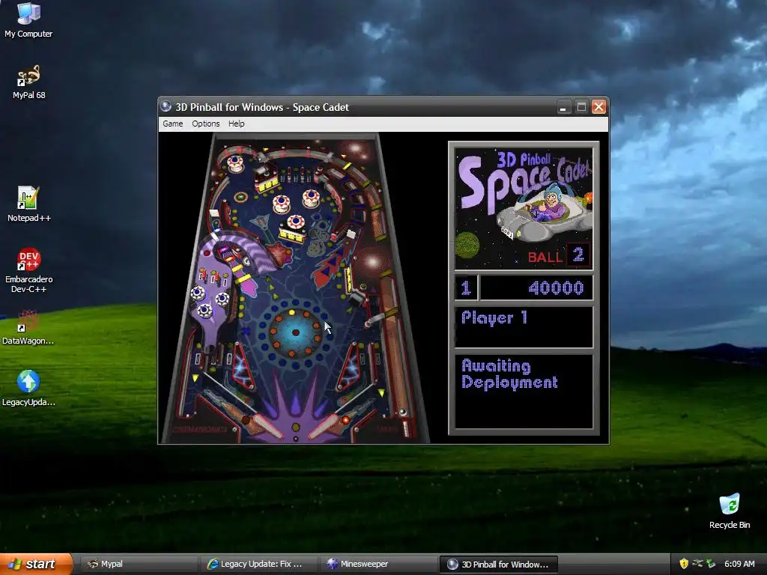Select the DataWagon desktop shortcut
This screenshot has height=575, width=767.
(x=28, y=328)
